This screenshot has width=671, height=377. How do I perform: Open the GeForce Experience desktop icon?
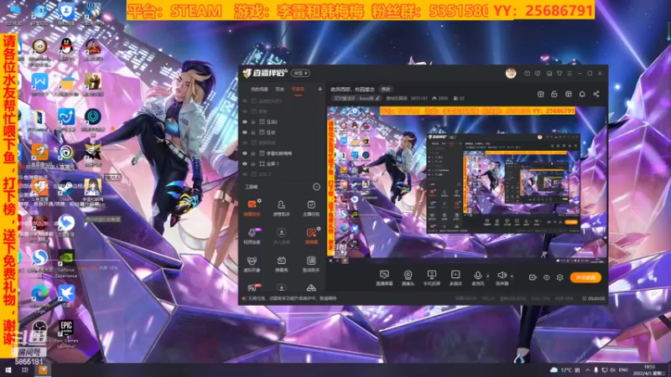(66, 265)
